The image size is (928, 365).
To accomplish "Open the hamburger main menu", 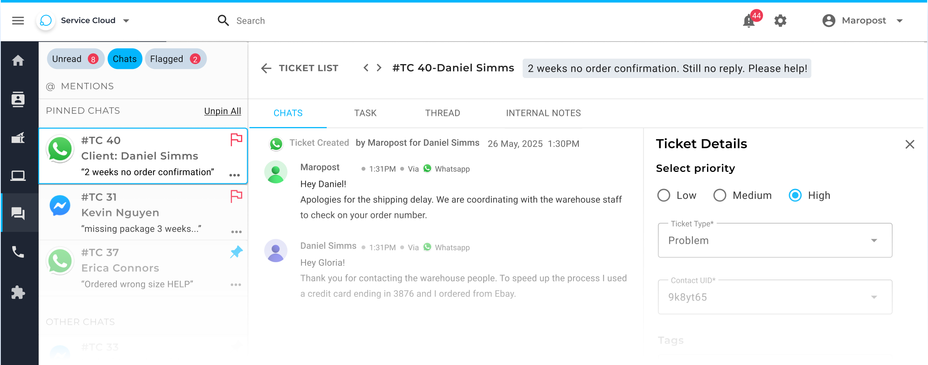I will [18, 20].
